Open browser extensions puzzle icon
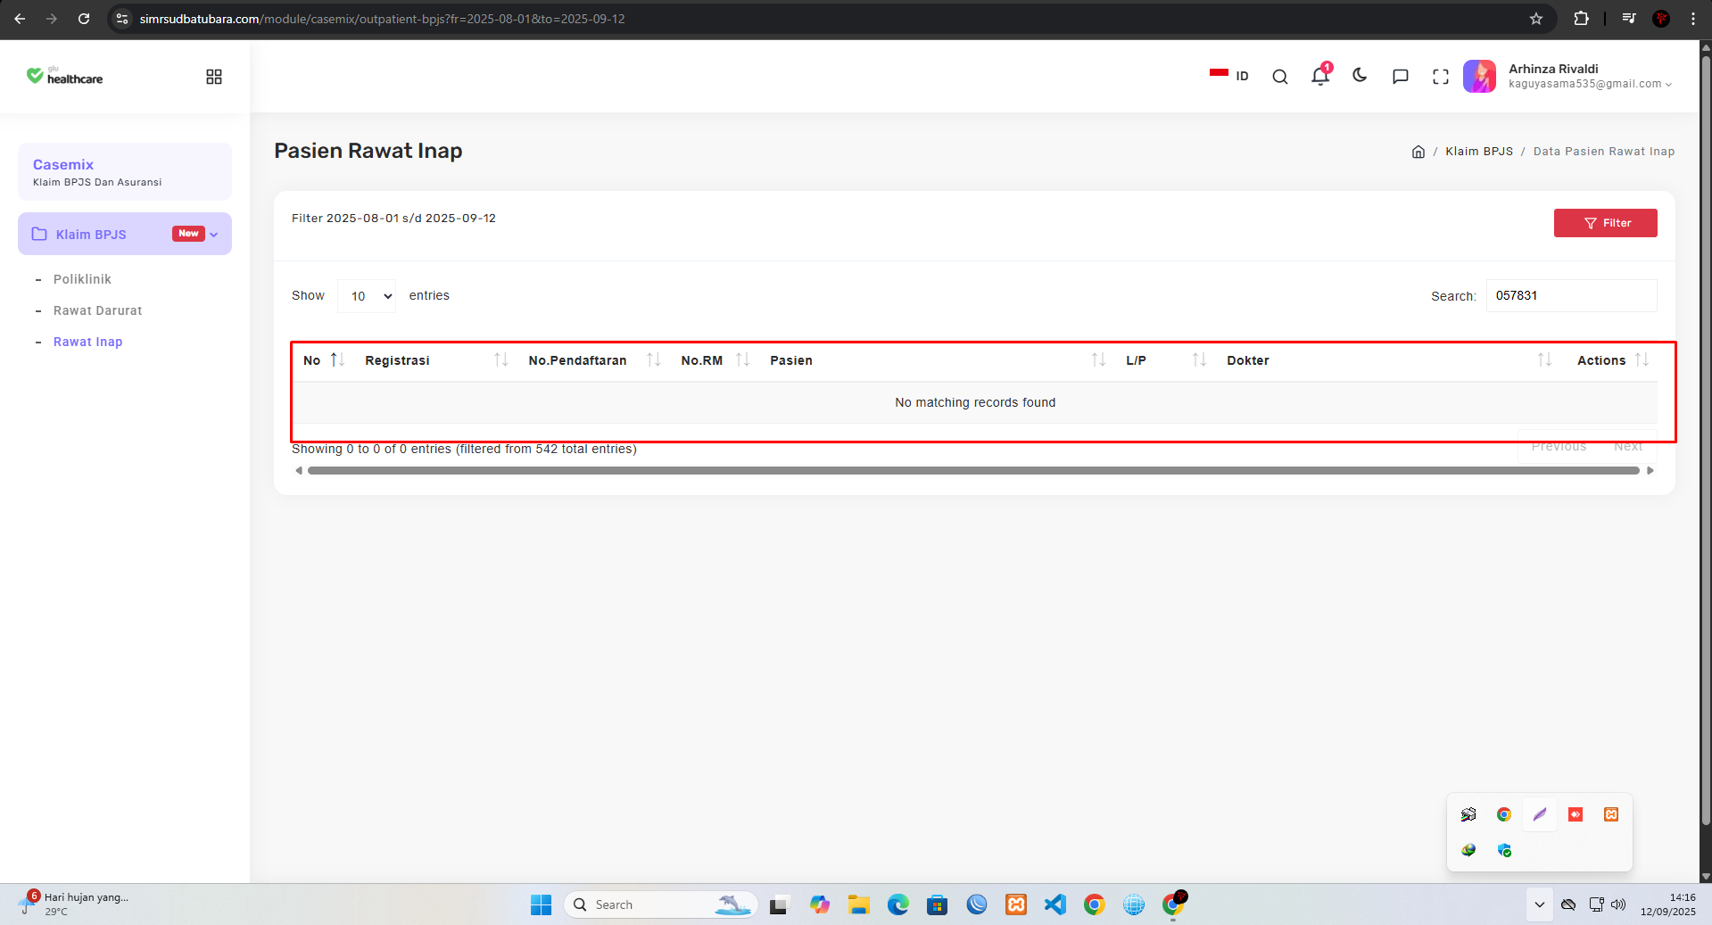Image resolution: width=1712 pixels, height=925 pixels. [1581, 19]
